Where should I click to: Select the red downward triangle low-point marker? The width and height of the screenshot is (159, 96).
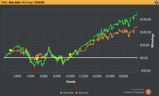coord(35,69)
